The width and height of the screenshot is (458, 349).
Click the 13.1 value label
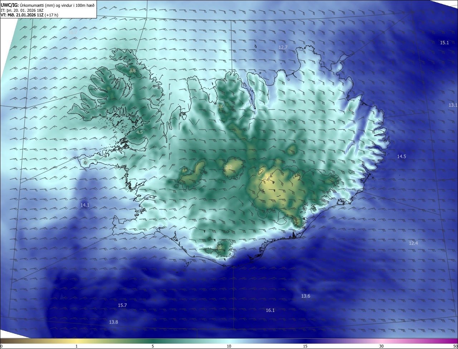[x=453, y=105]
